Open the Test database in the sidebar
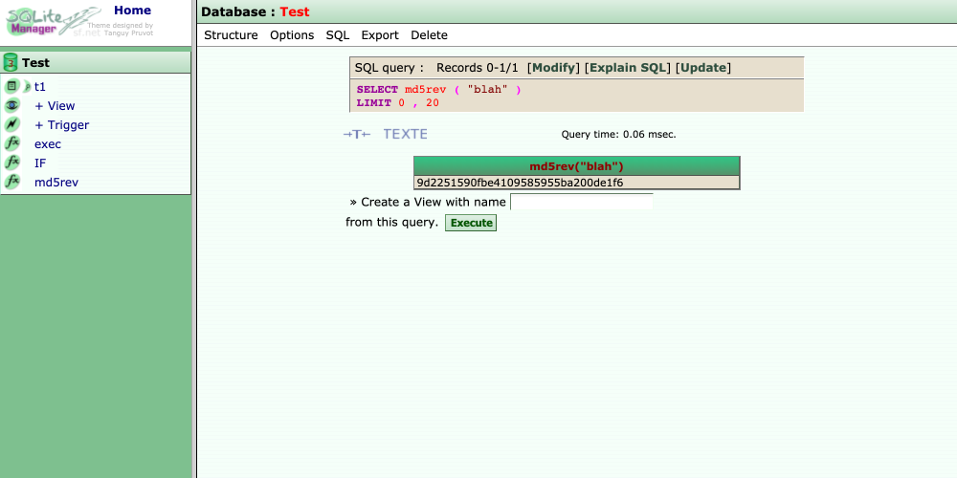 tap(35, 63)
